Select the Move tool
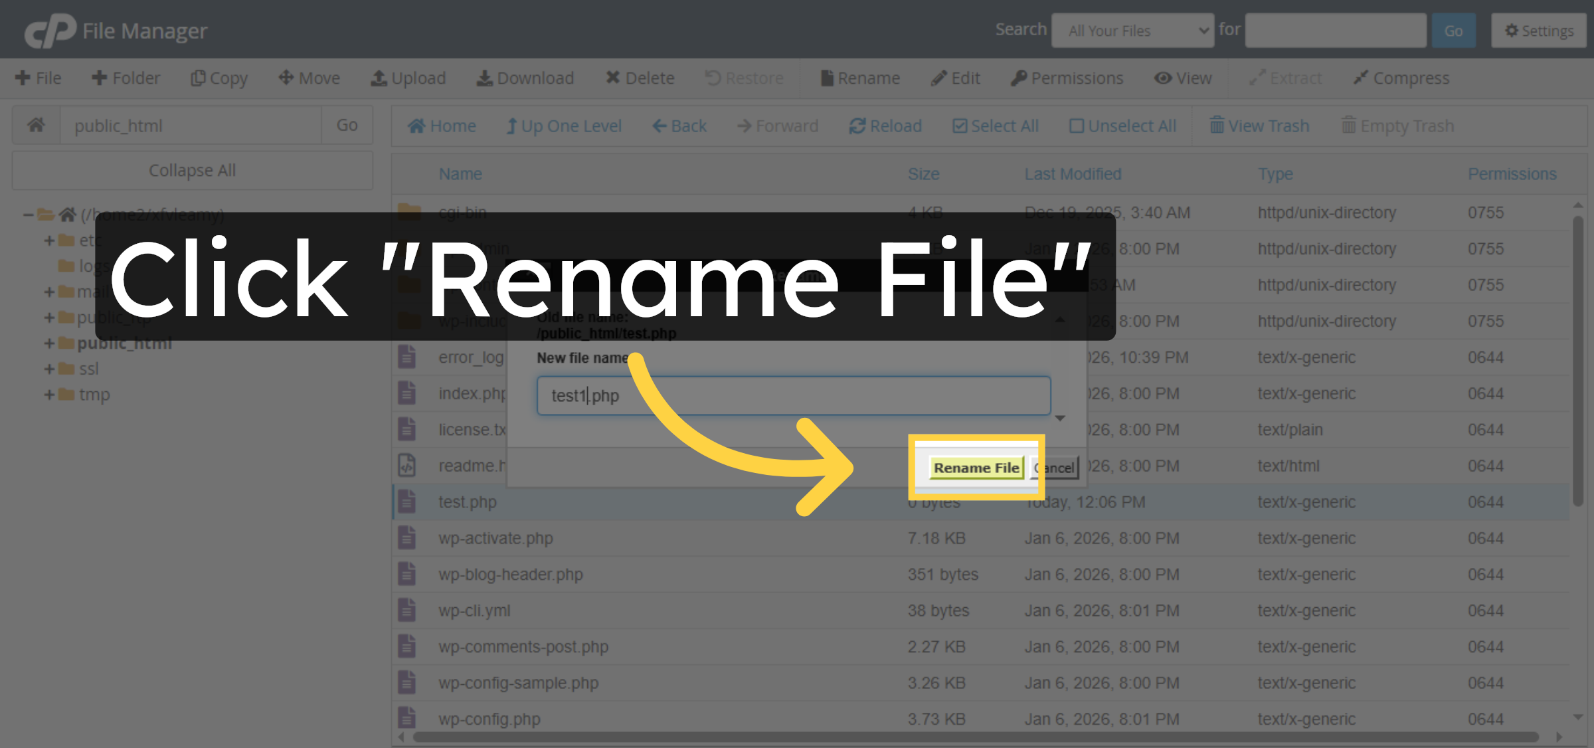Screen dimensions: 1594x748 (x=308, y=78)
